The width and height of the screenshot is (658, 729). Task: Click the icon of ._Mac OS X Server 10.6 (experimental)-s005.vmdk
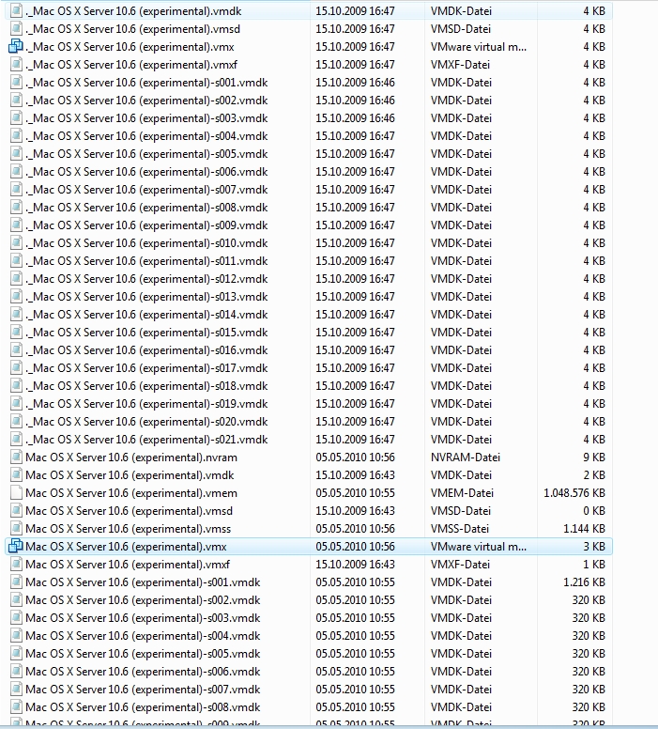pyautogui.click(x=16, y=154)
